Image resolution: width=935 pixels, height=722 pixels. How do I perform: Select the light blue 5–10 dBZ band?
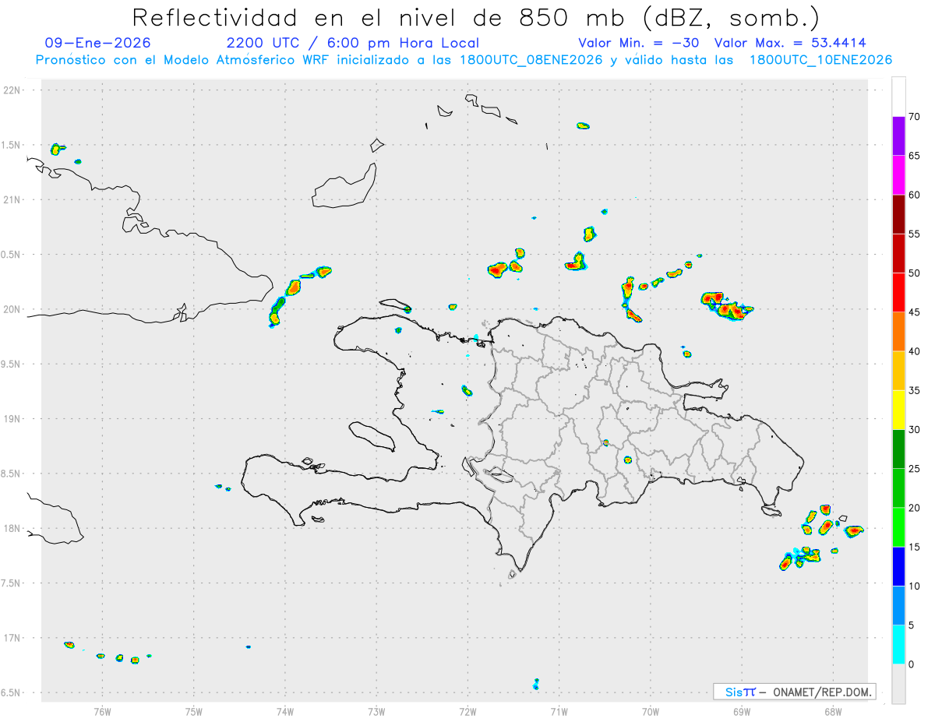898,606
